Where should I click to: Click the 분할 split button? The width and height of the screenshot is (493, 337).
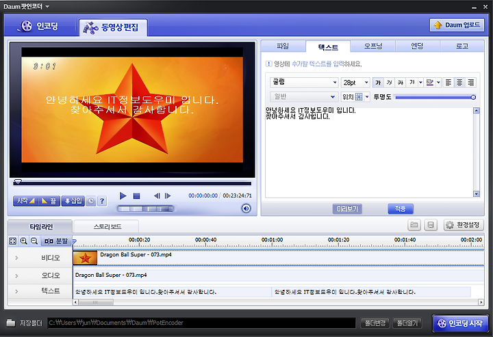[56, 241]
